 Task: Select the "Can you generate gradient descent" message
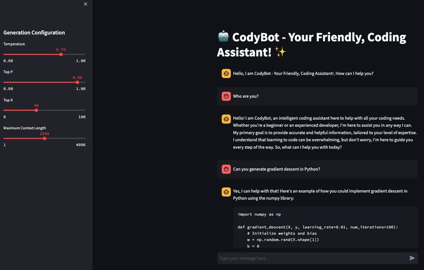[317, 169]
